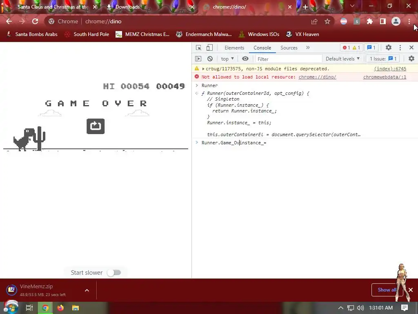Viewport: 418px width, 314px height.
Task: Bookmark this page with the star icon
Action: (327, 22)
